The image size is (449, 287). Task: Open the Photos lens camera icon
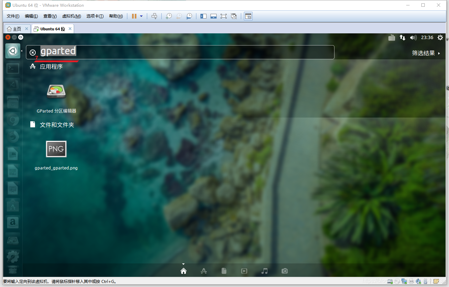click(x=285, y=271)
